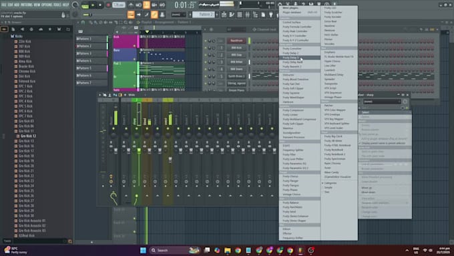Open the Browser view icon
The width and height of the screenshot is (454, 256).
(x=255, y=15)
